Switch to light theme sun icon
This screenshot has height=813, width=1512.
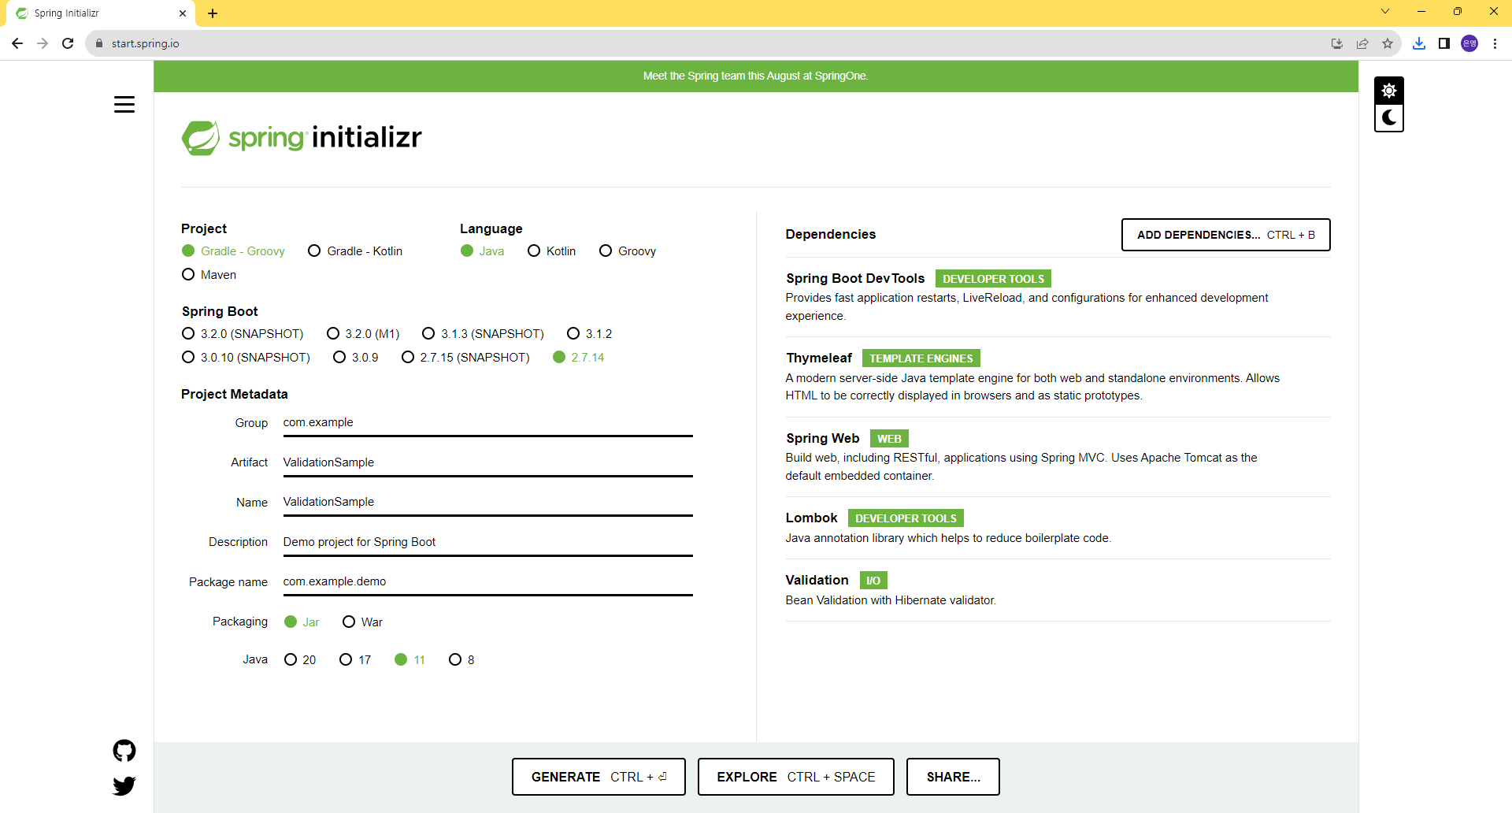pos(1389,91)
